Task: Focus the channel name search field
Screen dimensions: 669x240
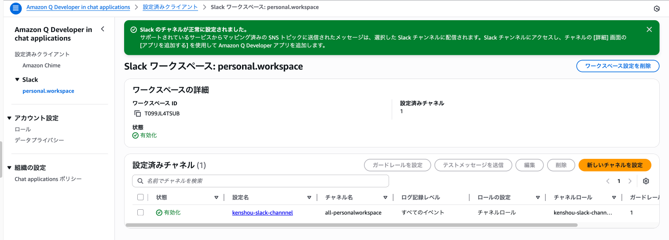Action: 261,181
